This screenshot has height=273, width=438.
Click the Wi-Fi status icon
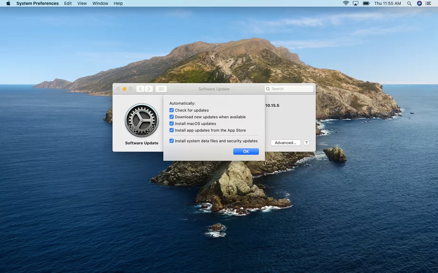[x=346, y=3]
